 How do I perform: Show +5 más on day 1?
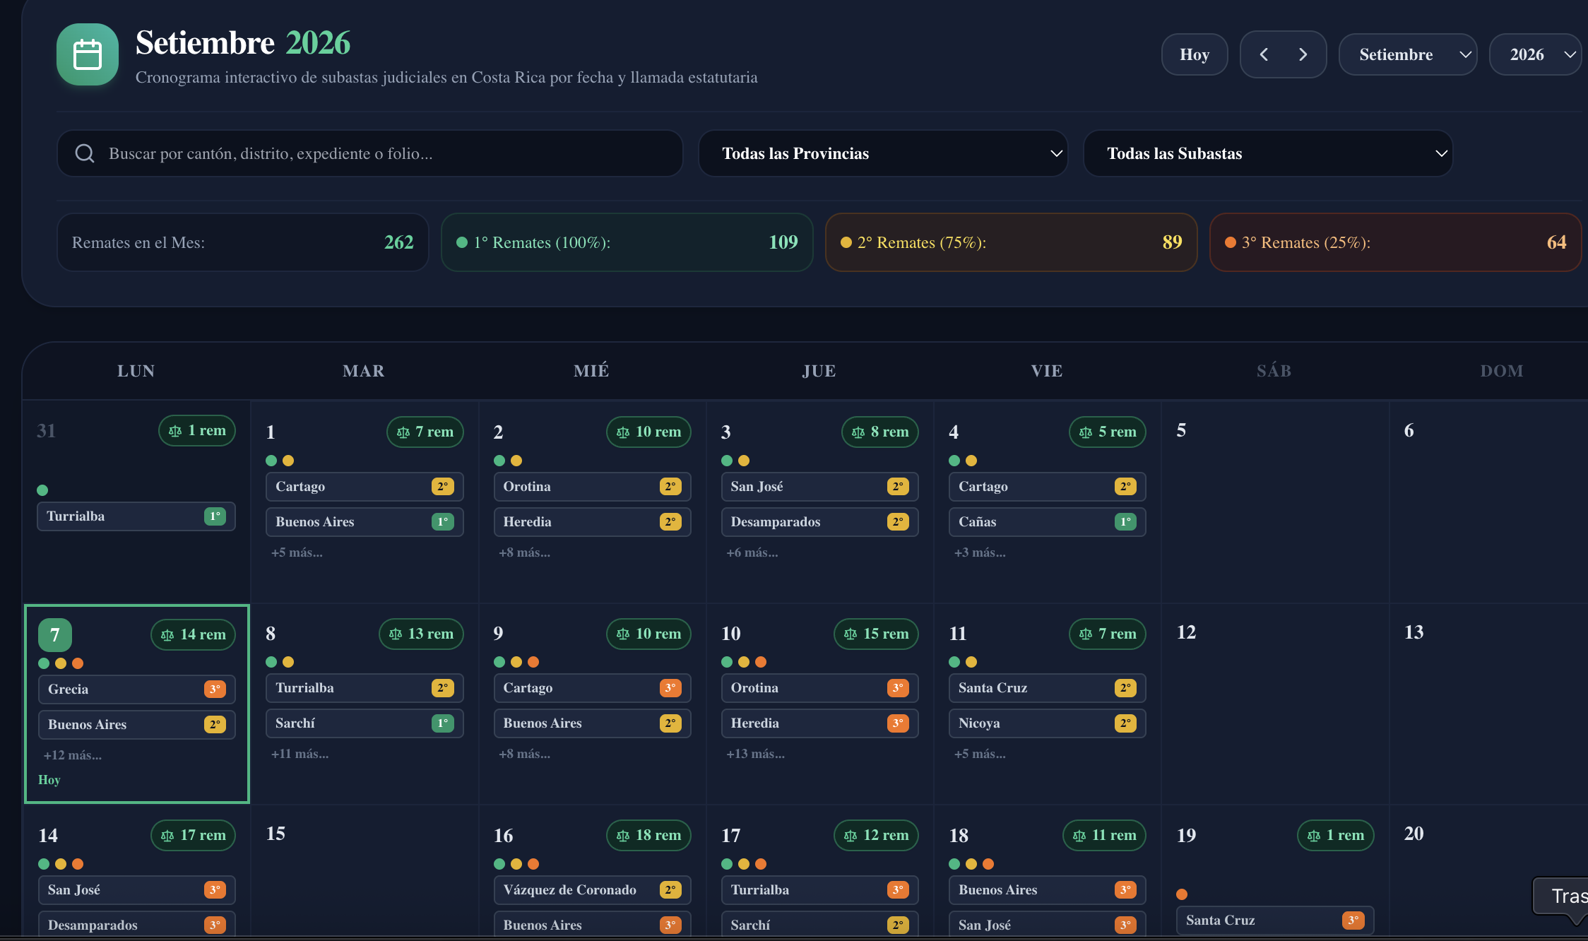point(297,552)
